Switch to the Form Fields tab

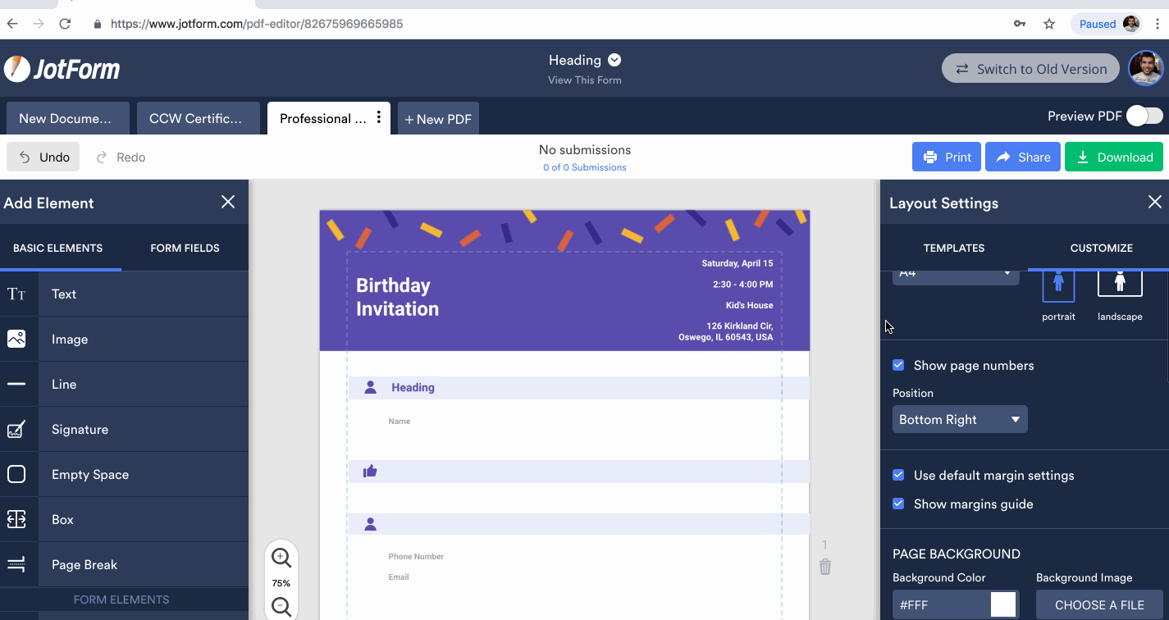pos(184,248)
